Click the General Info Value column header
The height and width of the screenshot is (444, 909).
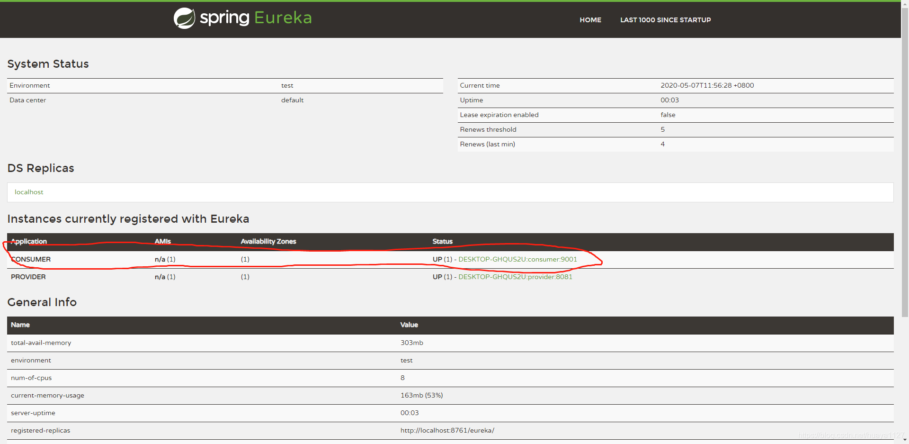pyautogui.click(x=409, y=325)
